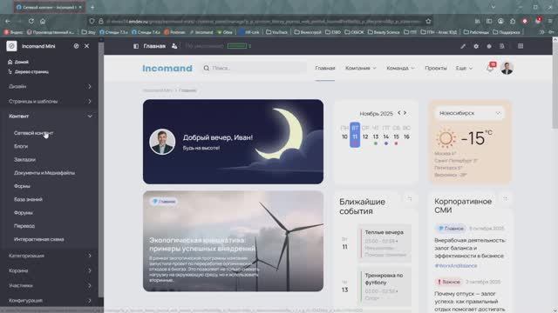Click the browser home icon
558x313 pixels.
click(43, 21)
